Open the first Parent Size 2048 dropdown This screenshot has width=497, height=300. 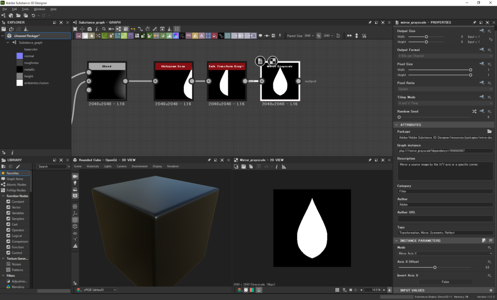309,36
